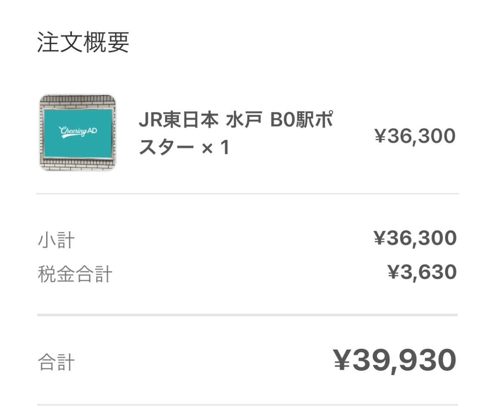Click the JR東日本 text in product title

pyautogui.click(x=178, y=120)
